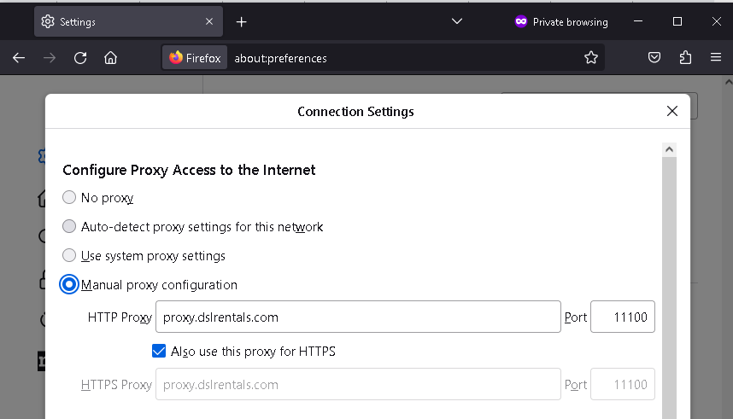Go back using the toolbar arrow

pyautogui.click(x=19, y=58)
